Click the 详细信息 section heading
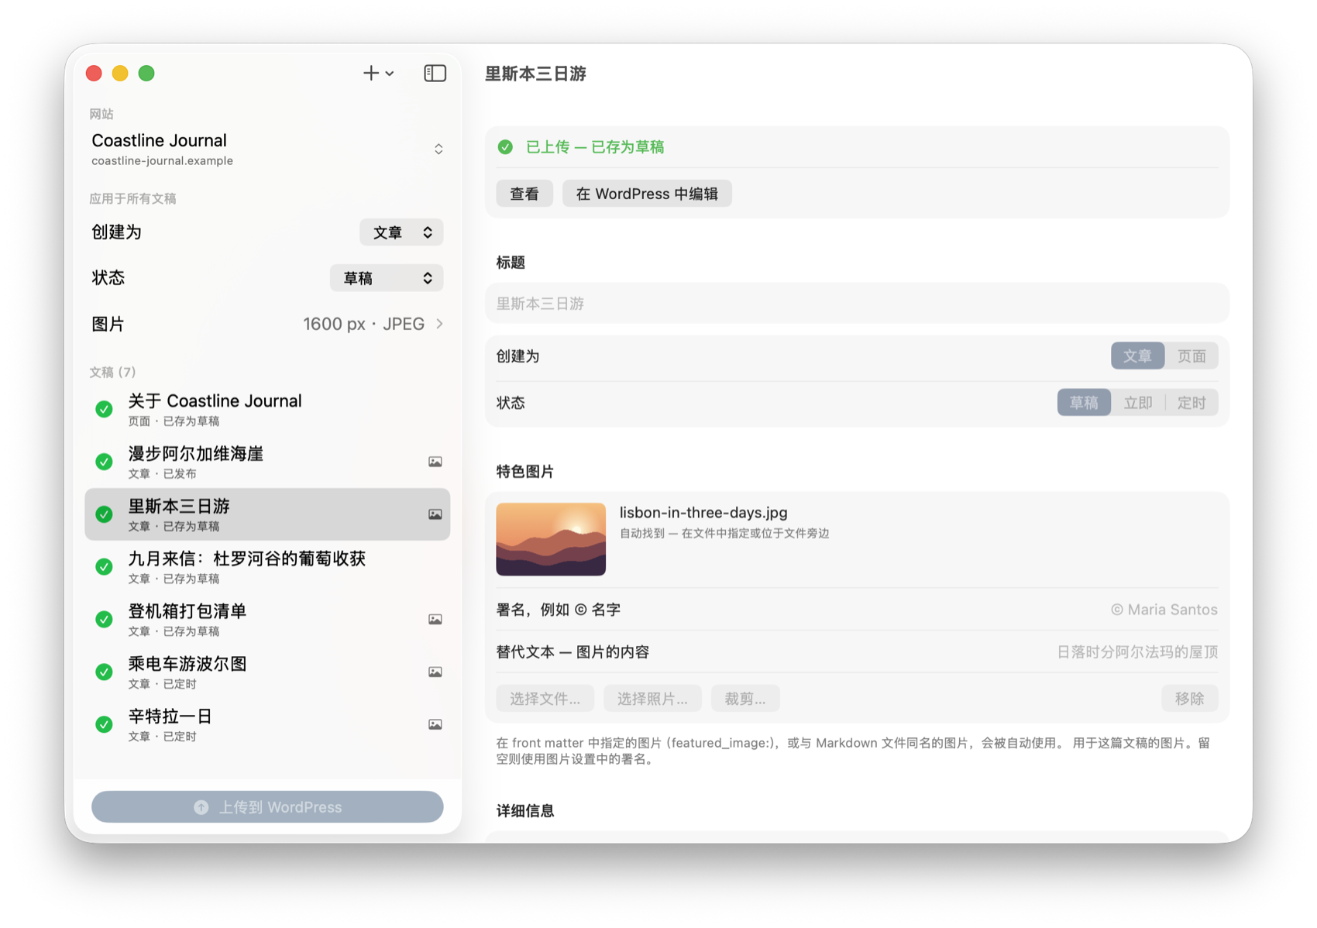The image size is (1317, 928). pyautogui.click(x=525, y=811)
